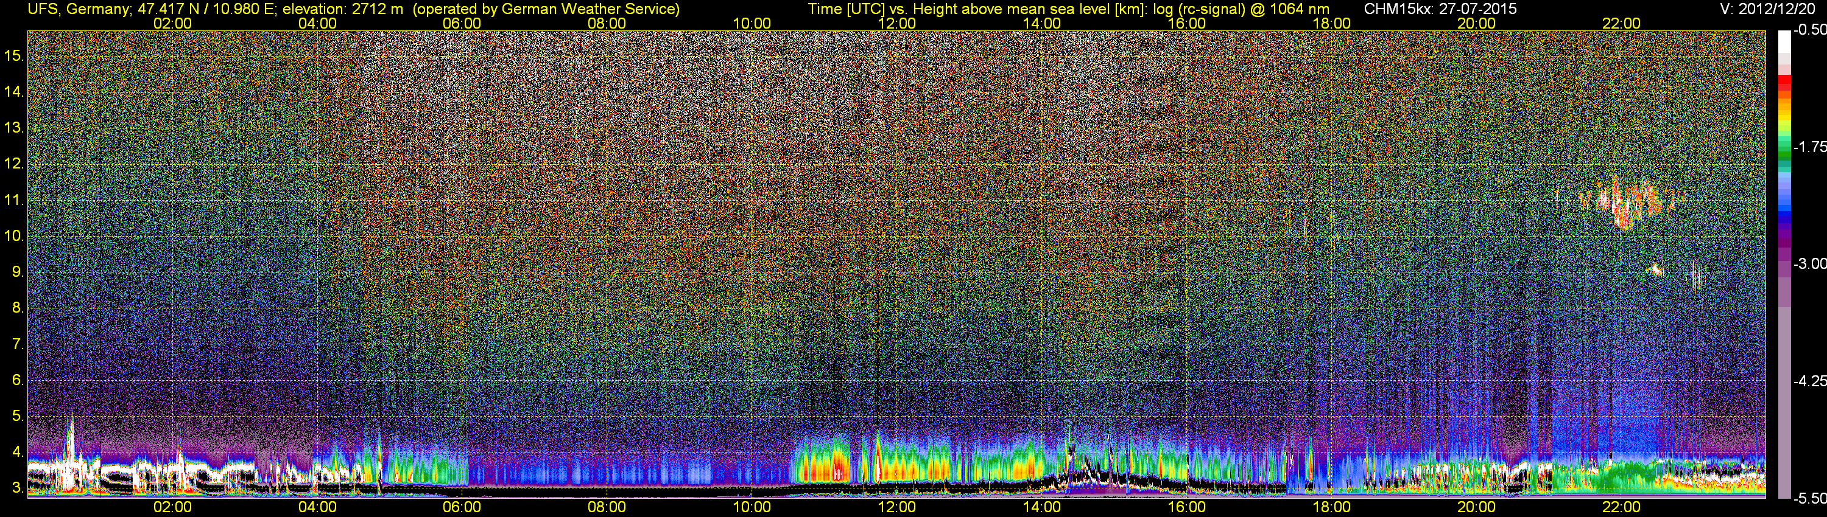Click the top-axis time label "10:00"
The height and width of the screenshot is (517, 1827).
(752, 23)
